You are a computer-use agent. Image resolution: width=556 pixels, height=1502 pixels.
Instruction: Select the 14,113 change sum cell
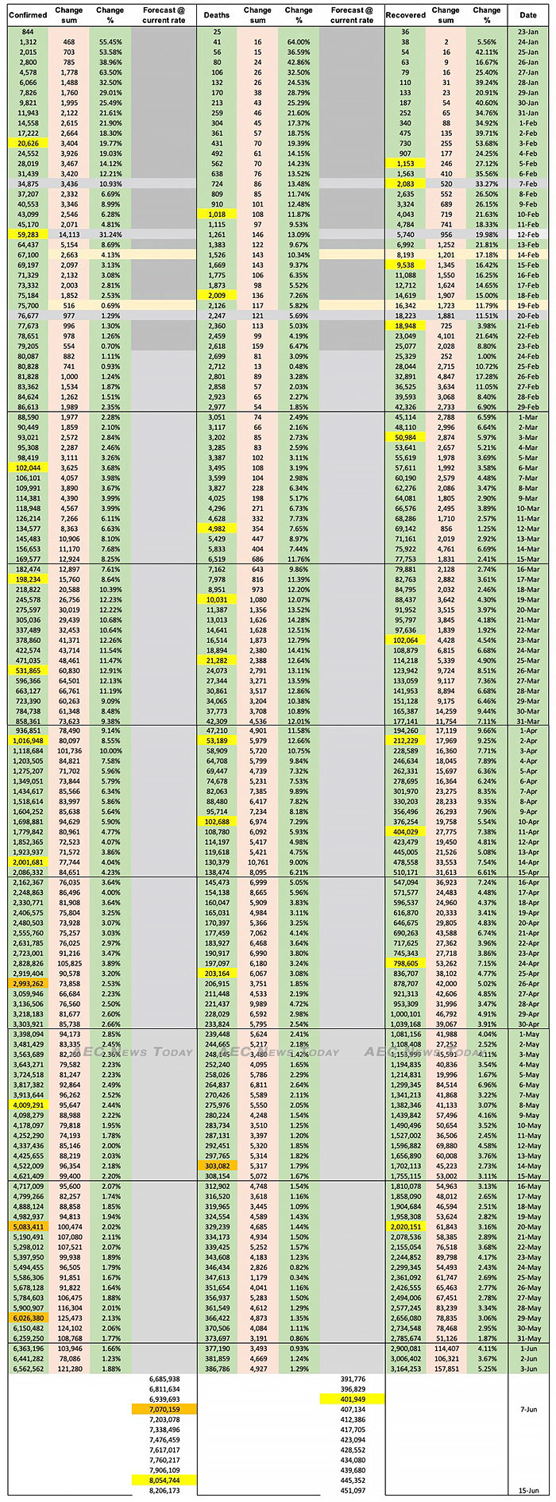click(x=69, y=234)
